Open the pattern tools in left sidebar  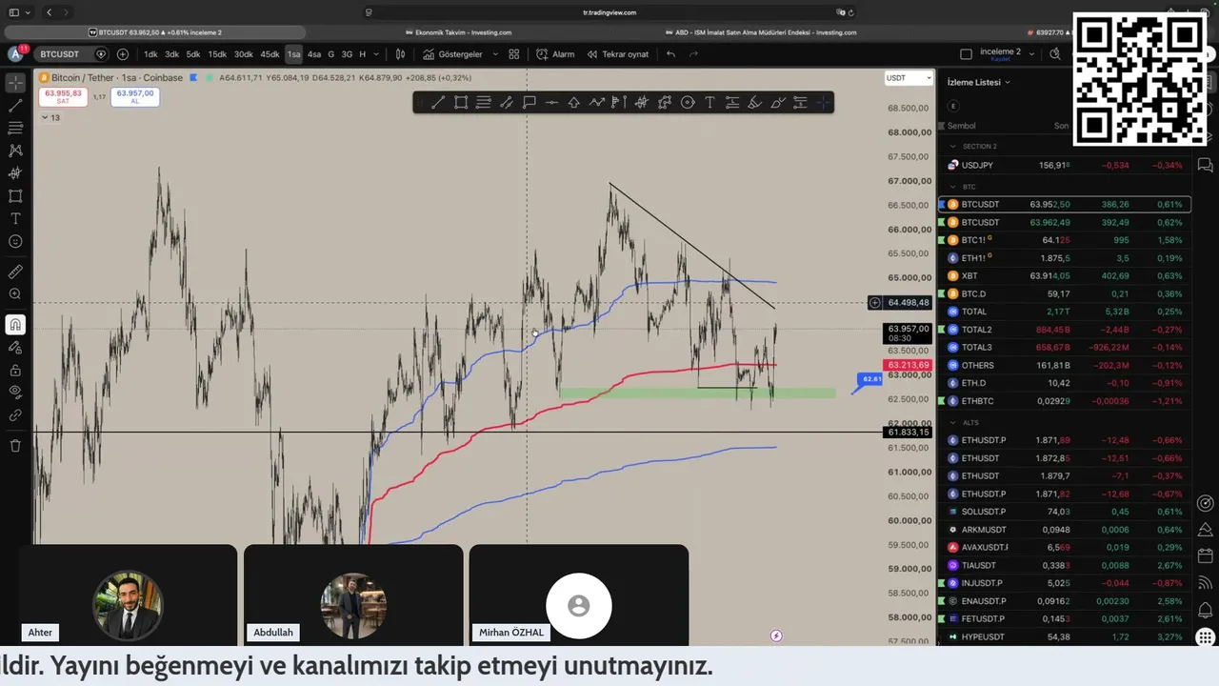point(15,151)
